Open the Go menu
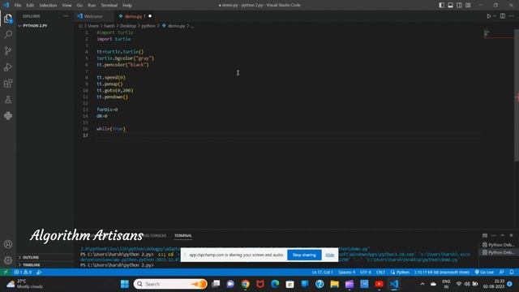The height and width of the screenshot is (292, 519). click(79, 6)
